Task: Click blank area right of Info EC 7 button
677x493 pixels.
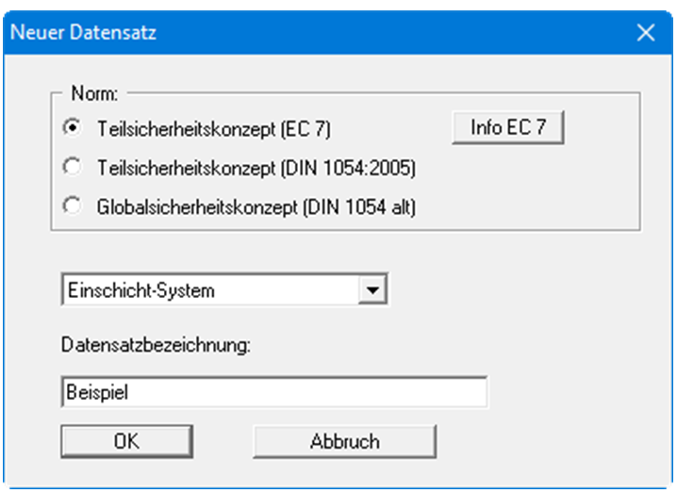Action: click(603, 127)
